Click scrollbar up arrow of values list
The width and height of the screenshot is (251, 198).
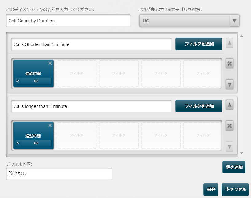(x=241, y=36)
